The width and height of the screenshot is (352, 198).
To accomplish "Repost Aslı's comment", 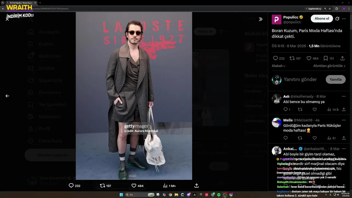I will 300,109.
